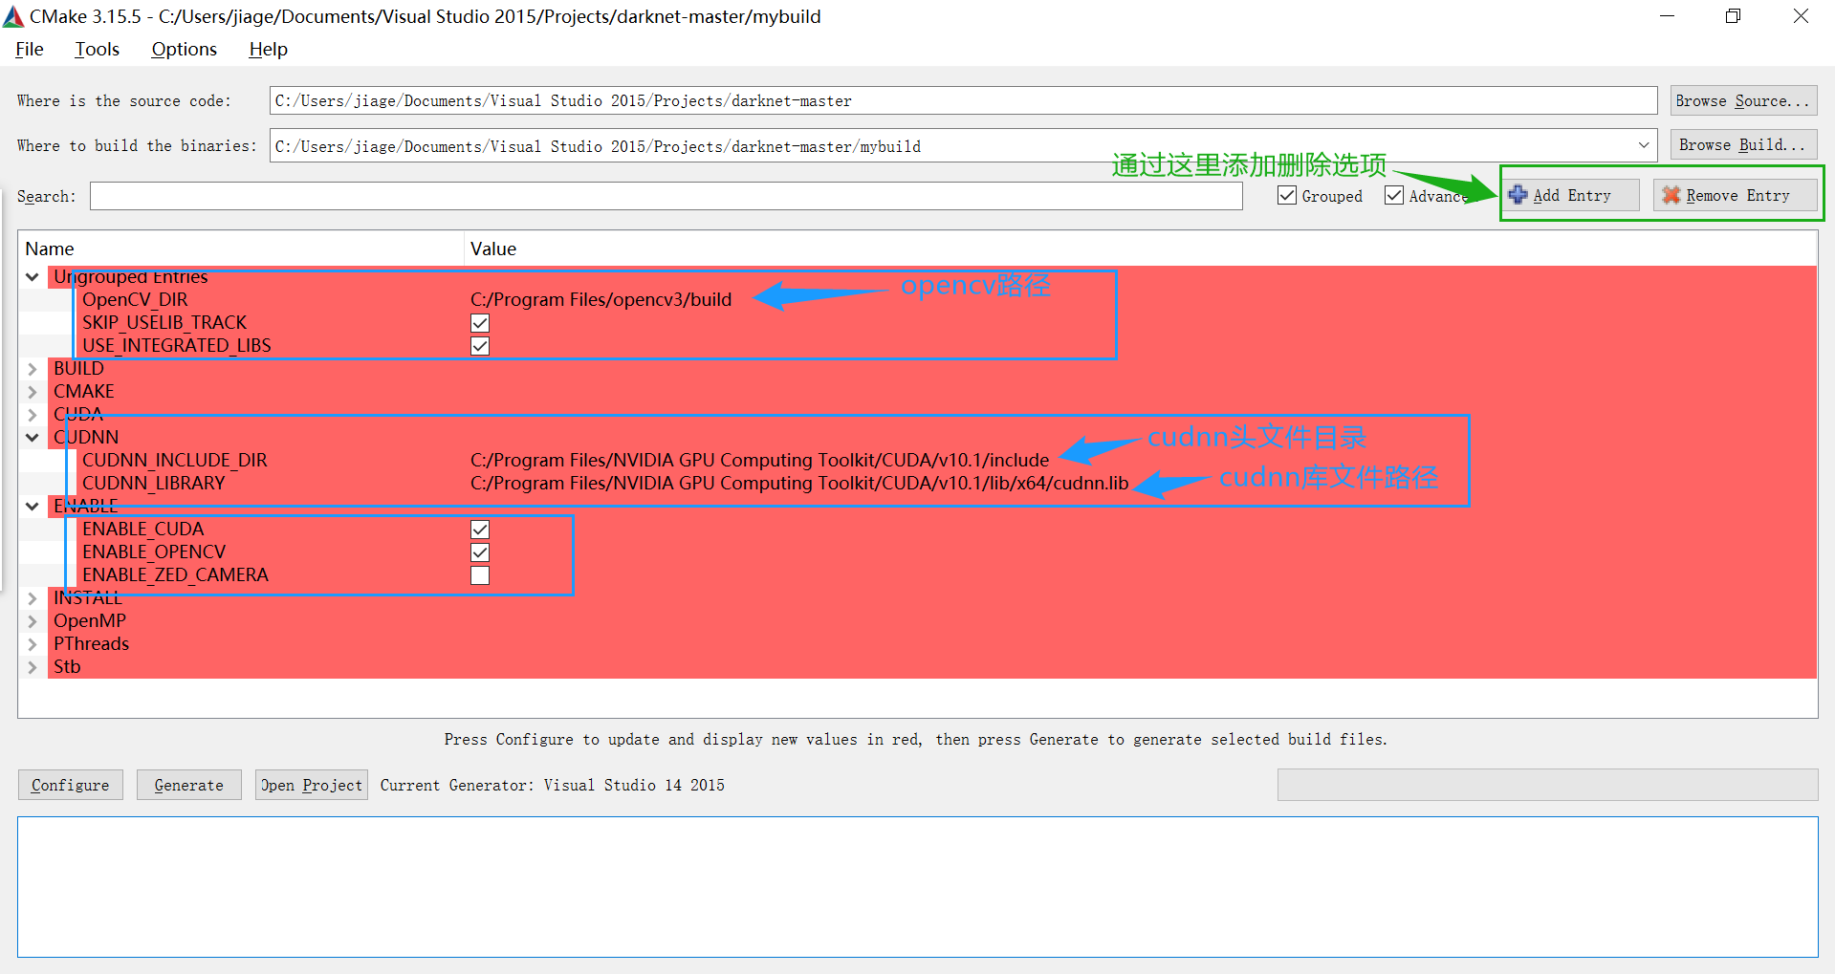Viewport: 1835px width, 974px height.
Task: Uncheck USE_INTEGRATED_LIBS checkbox
Action: click(x=480, y=346)
